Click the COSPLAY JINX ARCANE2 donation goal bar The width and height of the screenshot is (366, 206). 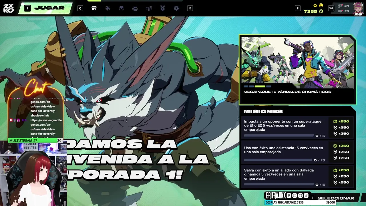(300, 202)
